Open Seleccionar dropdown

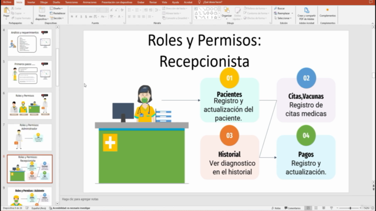click(x=283, y=18)
